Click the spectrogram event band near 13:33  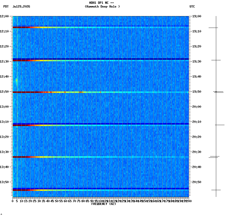[101, 157]
